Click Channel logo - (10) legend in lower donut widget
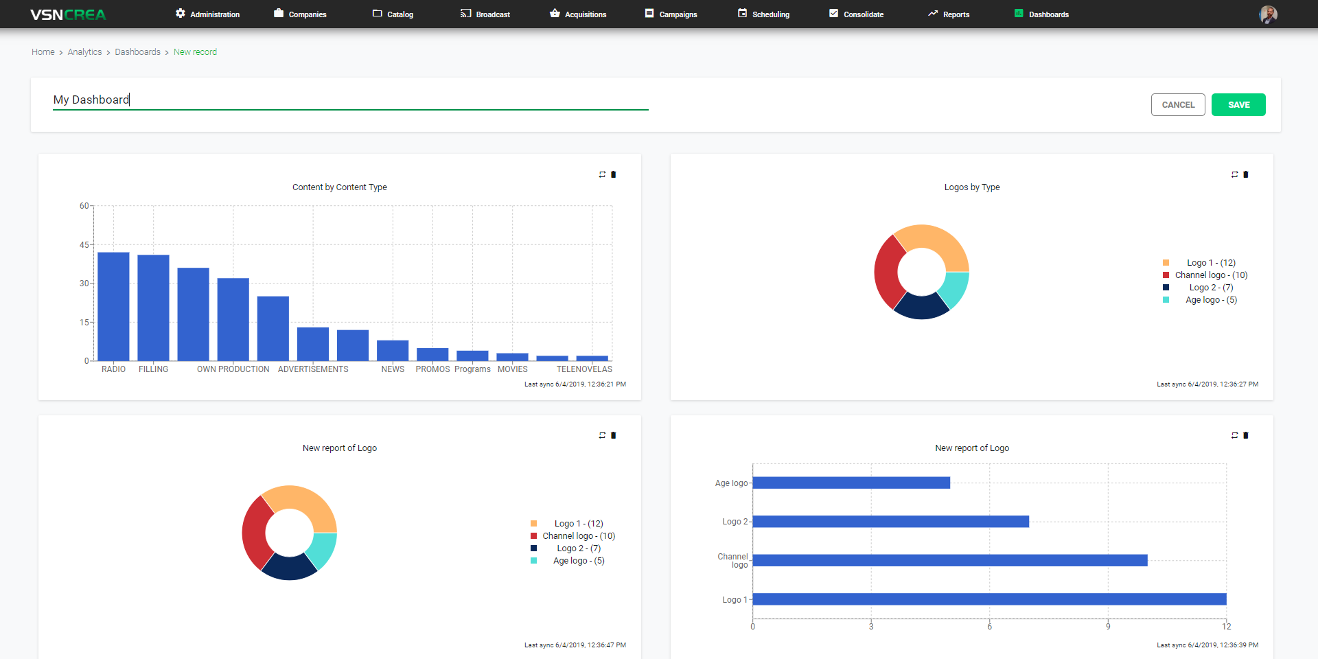 pyautogui.click(x=579, y=536)
